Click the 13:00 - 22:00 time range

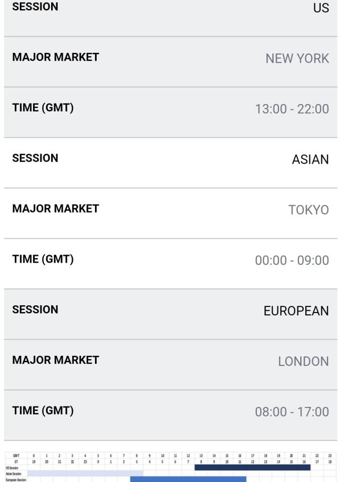[x=292, y=109]
